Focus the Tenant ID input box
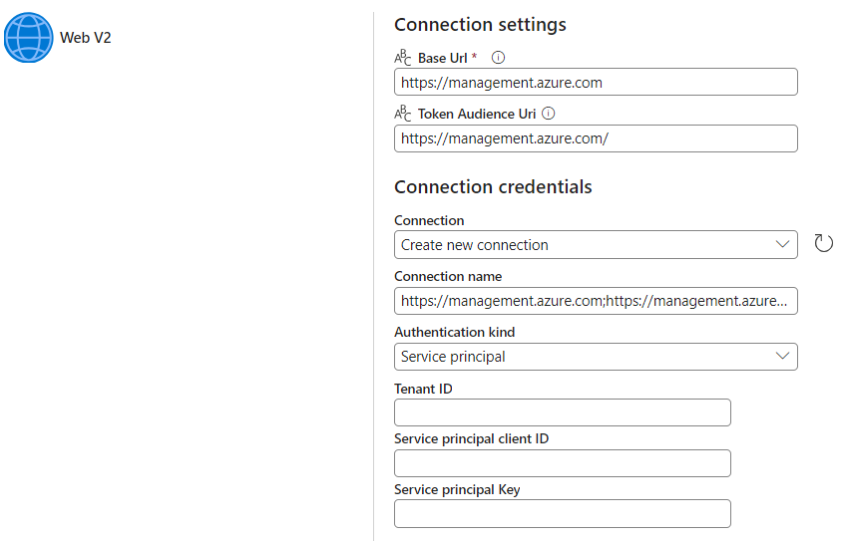845x541 pixels. click(563, 412)
